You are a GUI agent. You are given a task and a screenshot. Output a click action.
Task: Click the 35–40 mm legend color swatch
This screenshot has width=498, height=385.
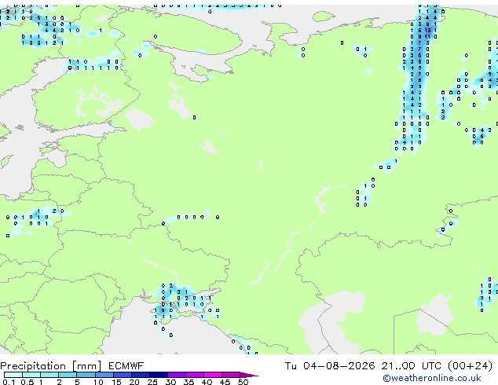click(x=194, y=375)
